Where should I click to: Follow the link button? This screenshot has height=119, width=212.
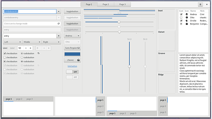click(72, 66)
